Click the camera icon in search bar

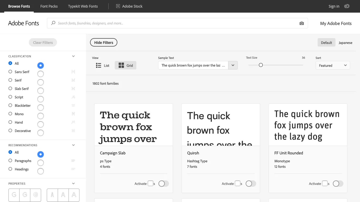coord(301,23)
